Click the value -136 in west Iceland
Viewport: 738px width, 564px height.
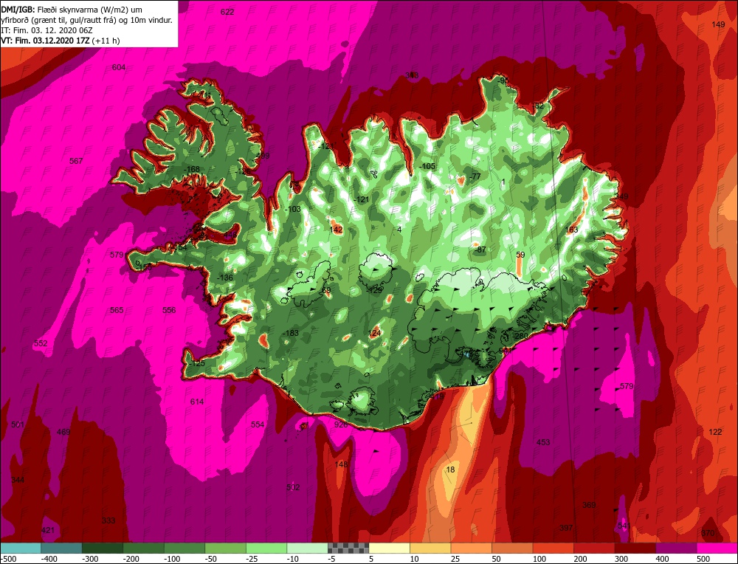(225, 278)
